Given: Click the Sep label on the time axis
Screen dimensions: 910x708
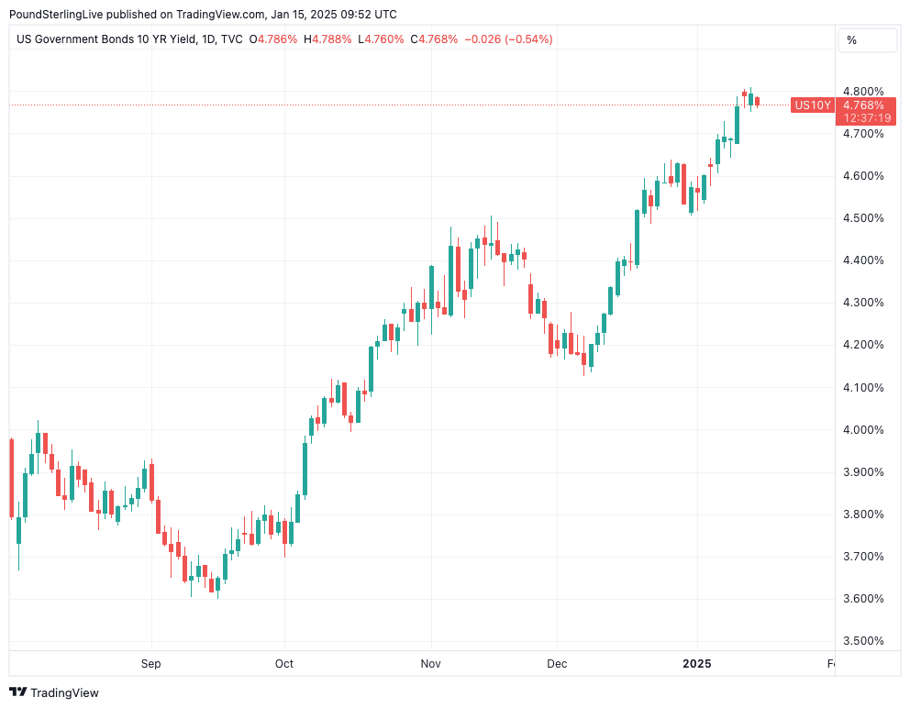Looking at the screenshot, I should point(151,662).
